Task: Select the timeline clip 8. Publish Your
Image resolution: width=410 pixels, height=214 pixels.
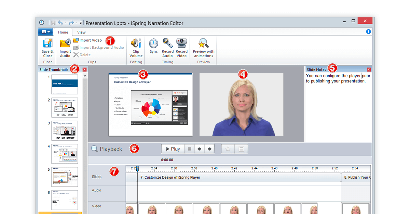Action: click(x=356, y=178)
